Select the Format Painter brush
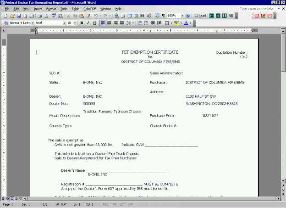This screenshot has height=208, width=286. (x=88, y=16)
